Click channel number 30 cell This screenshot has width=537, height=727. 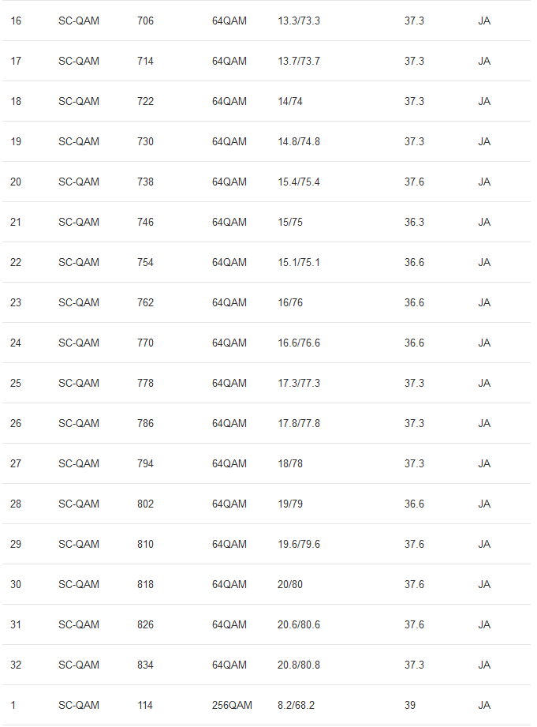[16, 585]
